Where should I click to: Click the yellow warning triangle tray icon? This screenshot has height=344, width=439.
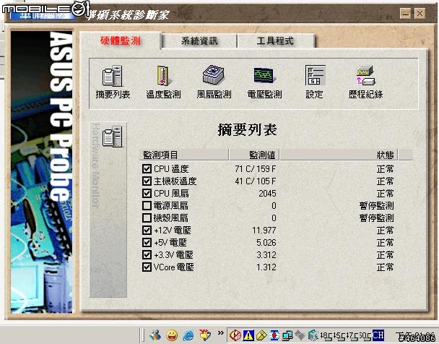248,335
